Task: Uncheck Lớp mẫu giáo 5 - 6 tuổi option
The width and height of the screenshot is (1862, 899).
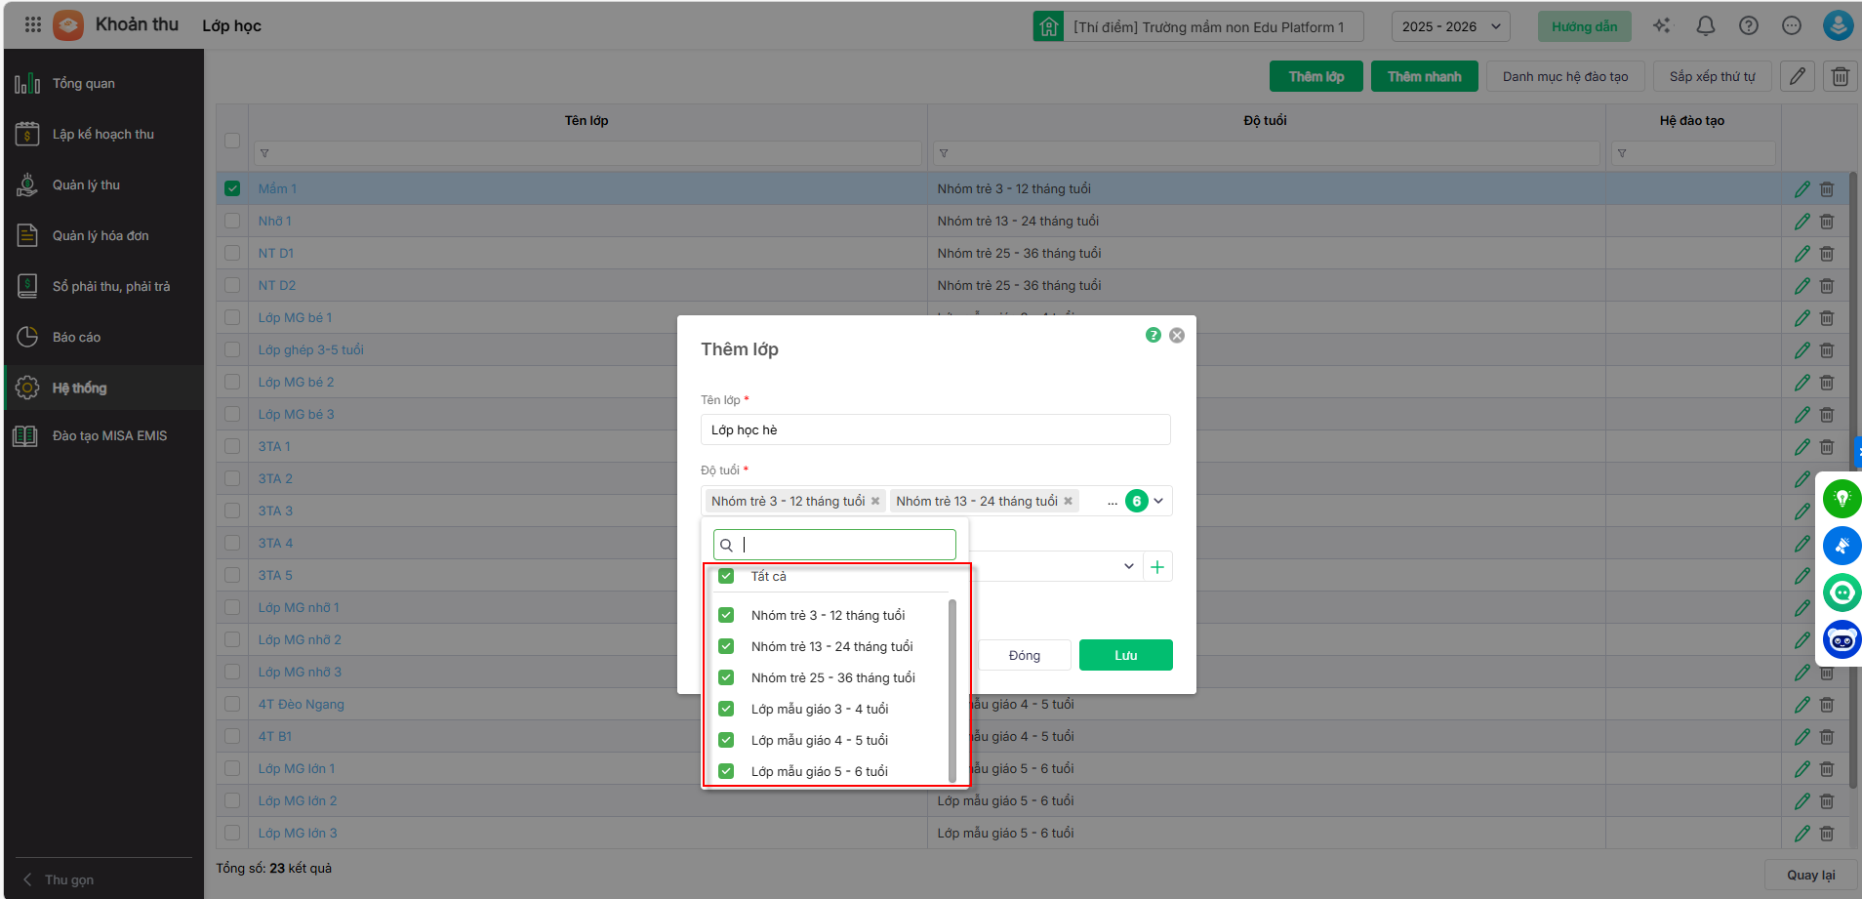Action: [726, 771]
